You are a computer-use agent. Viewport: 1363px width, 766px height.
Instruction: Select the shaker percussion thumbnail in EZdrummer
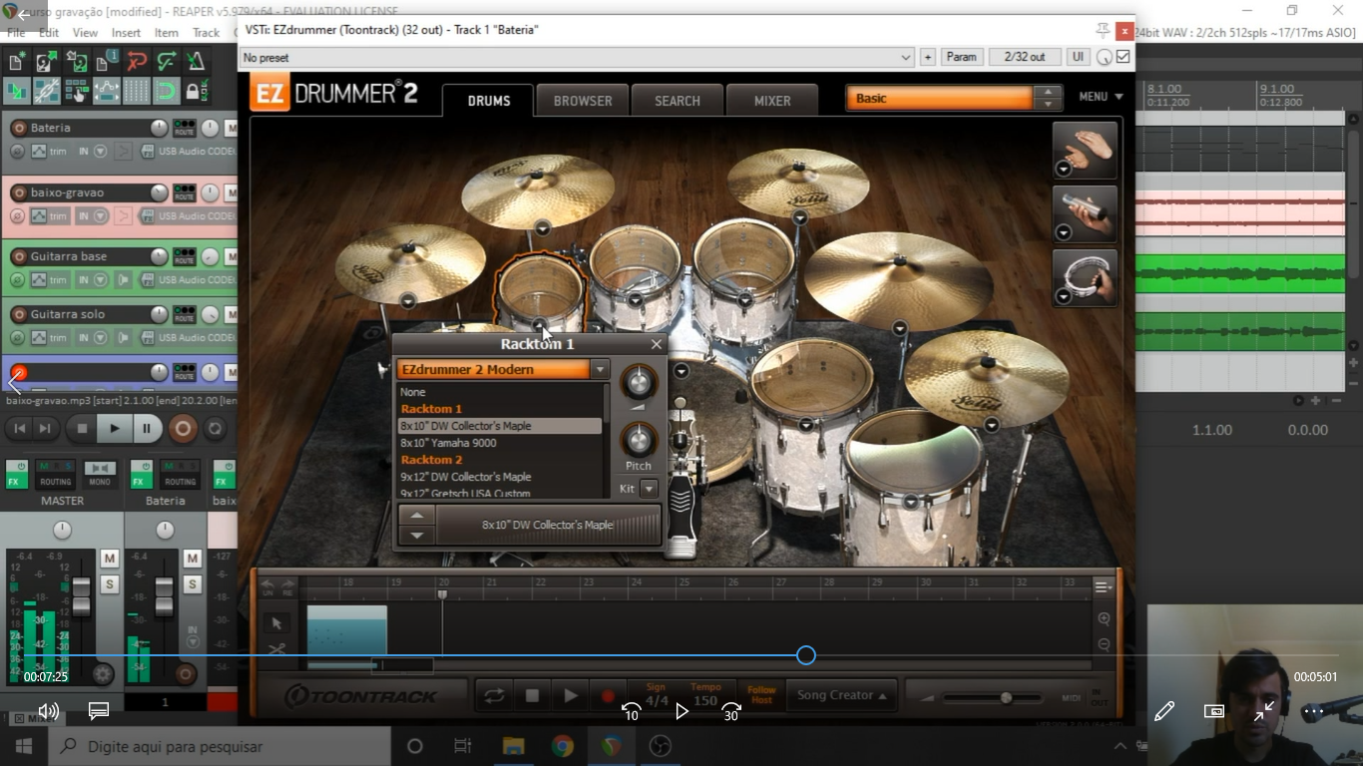click(1085, 214)
